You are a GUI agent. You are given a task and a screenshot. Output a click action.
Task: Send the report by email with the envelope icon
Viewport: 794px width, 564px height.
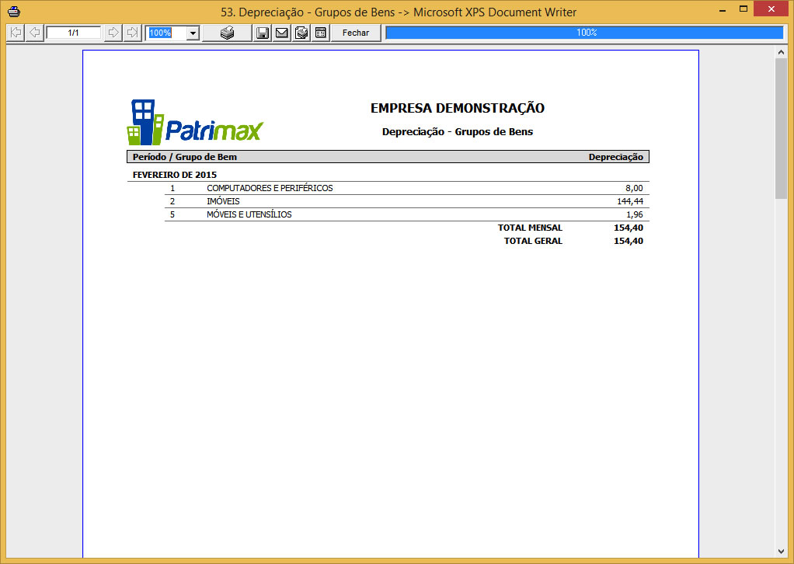281,33
